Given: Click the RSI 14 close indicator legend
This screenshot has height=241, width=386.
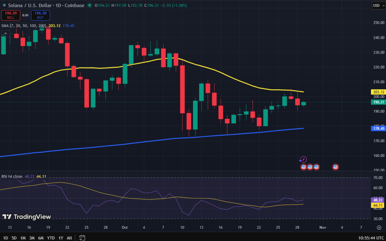Looking at the screenshot, I should [x=12, y=177].
